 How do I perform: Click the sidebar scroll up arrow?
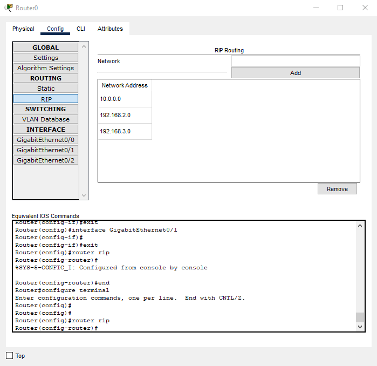click(84, 46)
